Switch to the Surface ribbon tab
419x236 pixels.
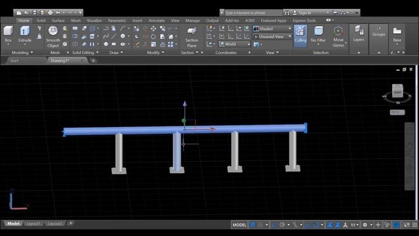tap(58, 20)
